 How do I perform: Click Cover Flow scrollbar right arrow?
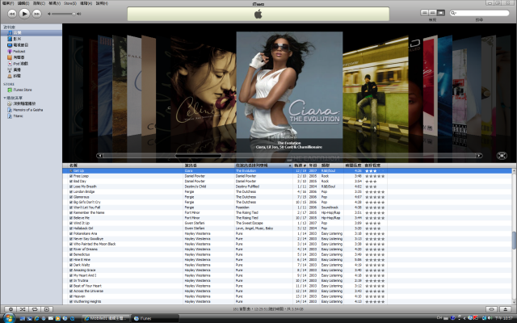tap(479, 156)
